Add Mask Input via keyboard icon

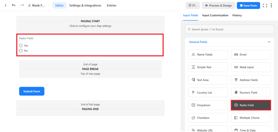pos(236,67)
